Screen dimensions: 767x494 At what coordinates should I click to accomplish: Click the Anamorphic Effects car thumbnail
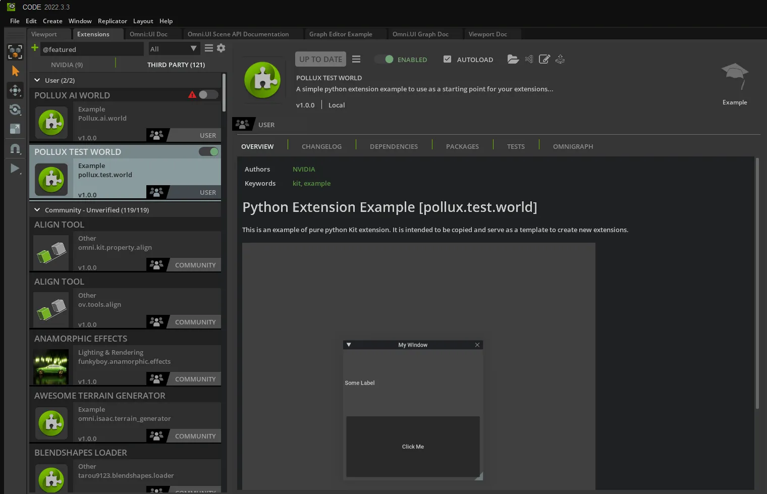[51, 367]
